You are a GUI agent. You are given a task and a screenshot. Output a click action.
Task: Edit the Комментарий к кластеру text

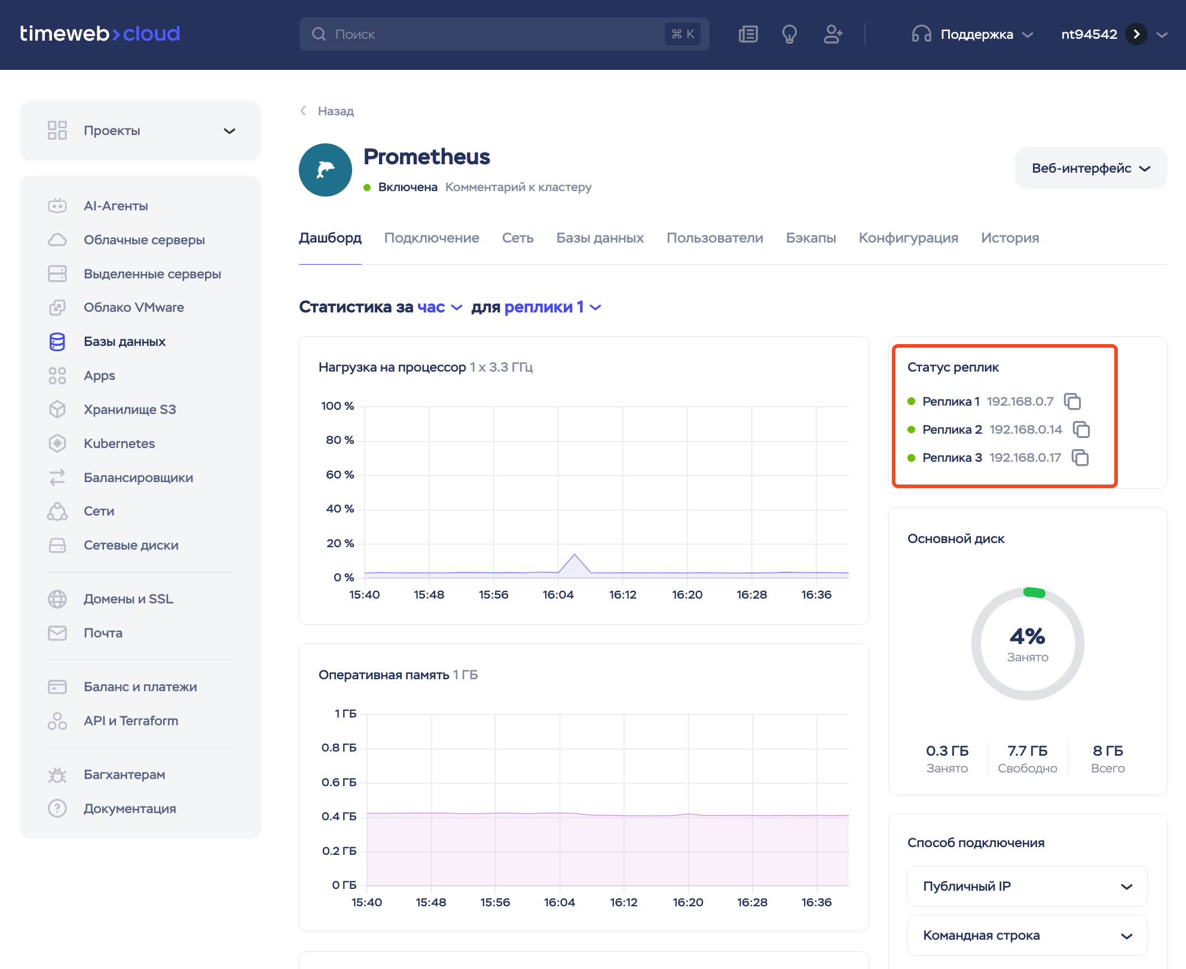coord(518,187)
